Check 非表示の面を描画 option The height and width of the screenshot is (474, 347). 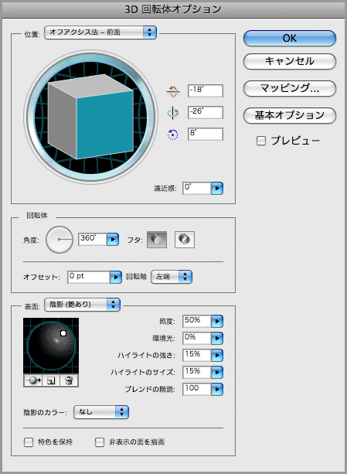[x=100, y=442]
